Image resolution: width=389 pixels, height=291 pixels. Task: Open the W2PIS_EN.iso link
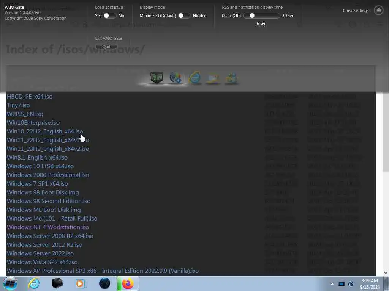coord(25,114)
